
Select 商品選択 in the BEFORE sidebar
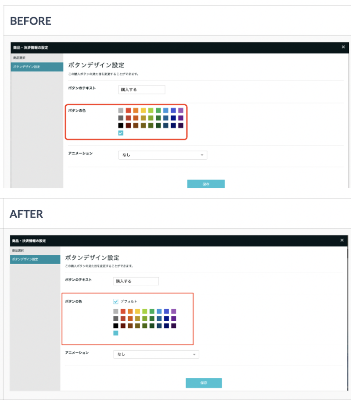click(18, 58)
